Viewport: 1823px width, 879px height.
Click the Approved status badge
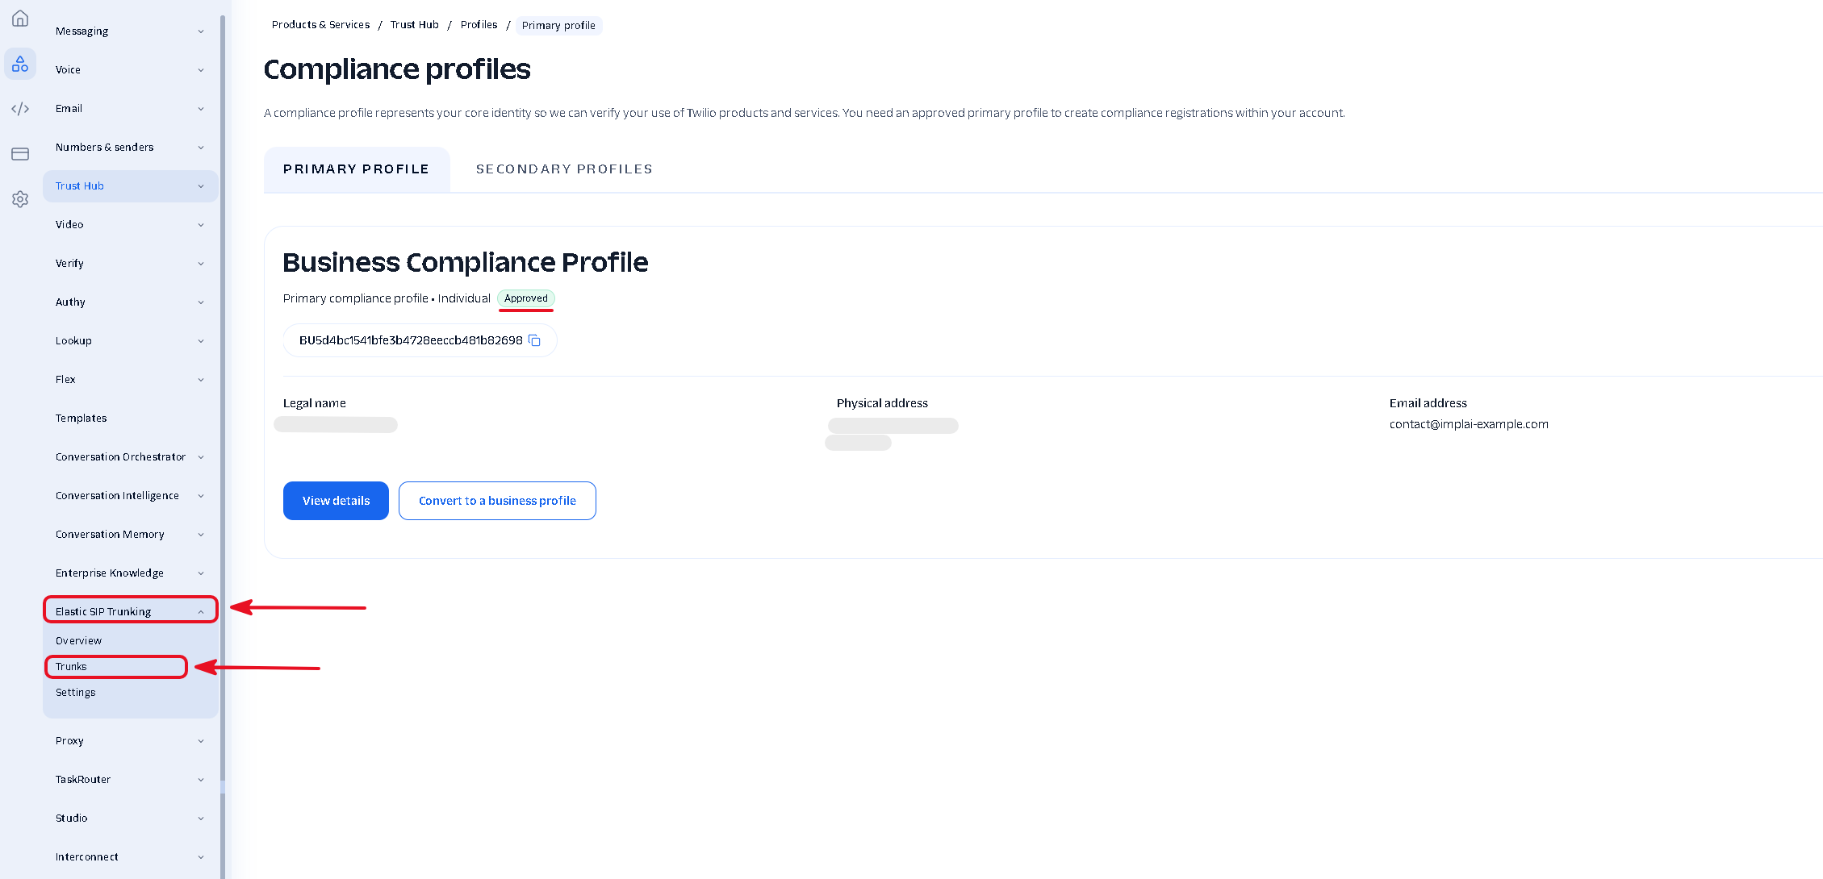[526, 298]
